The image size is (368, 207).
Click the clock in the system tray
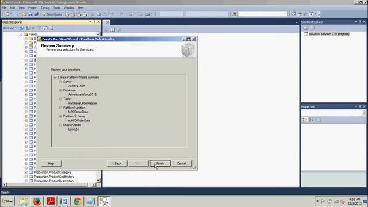(355, 201)
